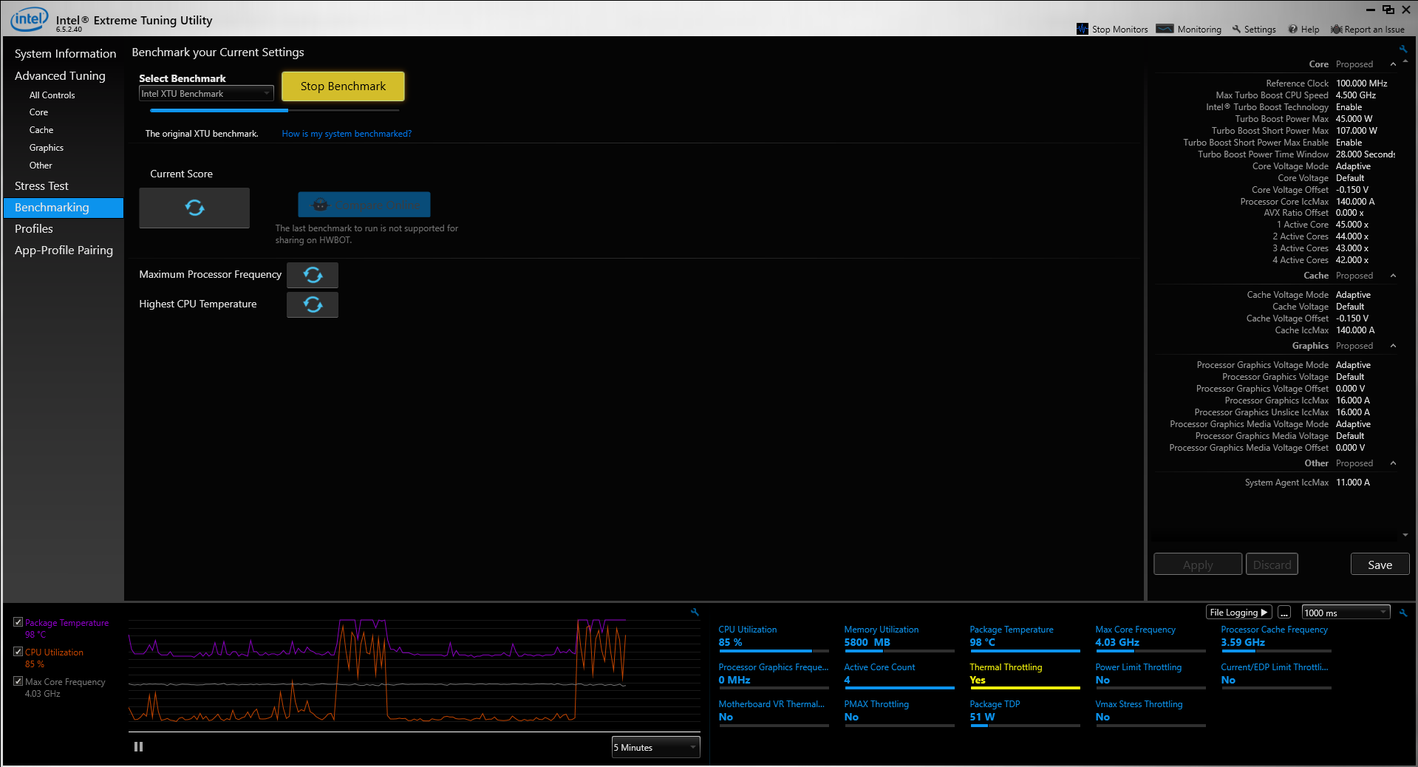Open 'How is my system benchmarked?' link
The width and height of the screenshot is (1418, 767).
click(347, 134)
